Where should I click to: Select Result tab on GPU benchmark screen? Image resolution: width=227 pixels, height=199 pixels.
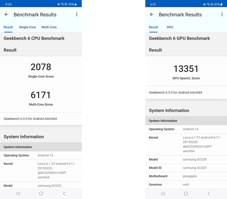[153, 27]
